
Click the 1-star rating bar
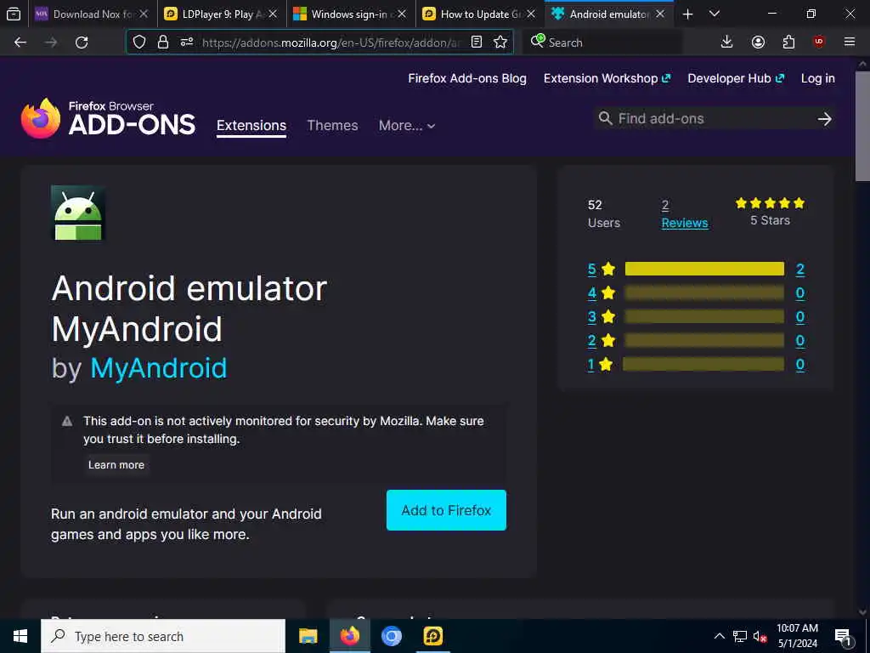tap(703, 364)
